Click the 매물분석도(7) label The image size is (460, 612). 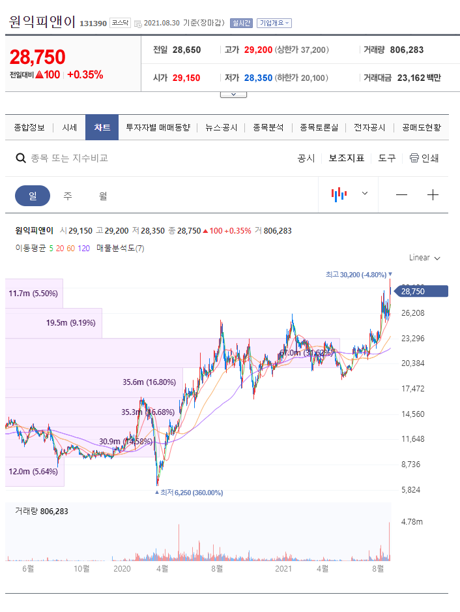[121, 248]
